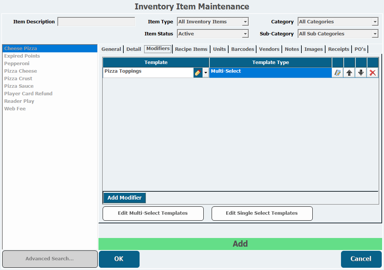Open the Item Status dropdown
This screenshot has width=384, height=270.
(245, 34)
